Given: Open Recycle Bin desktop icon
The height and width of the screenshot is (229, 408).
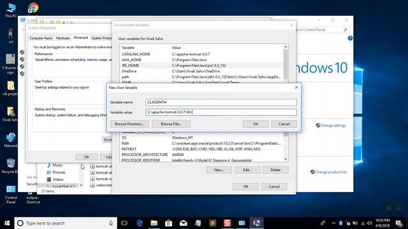Looking at the screenshot, I should pyautogui.click(x=10, y=165).
